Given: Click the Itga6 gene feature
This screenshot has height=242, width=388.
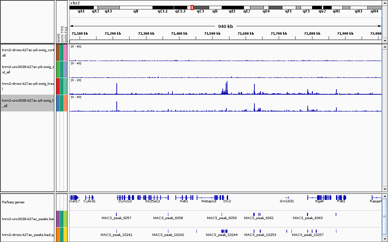Looking at the screenshot, I should (x=319, y=197).
